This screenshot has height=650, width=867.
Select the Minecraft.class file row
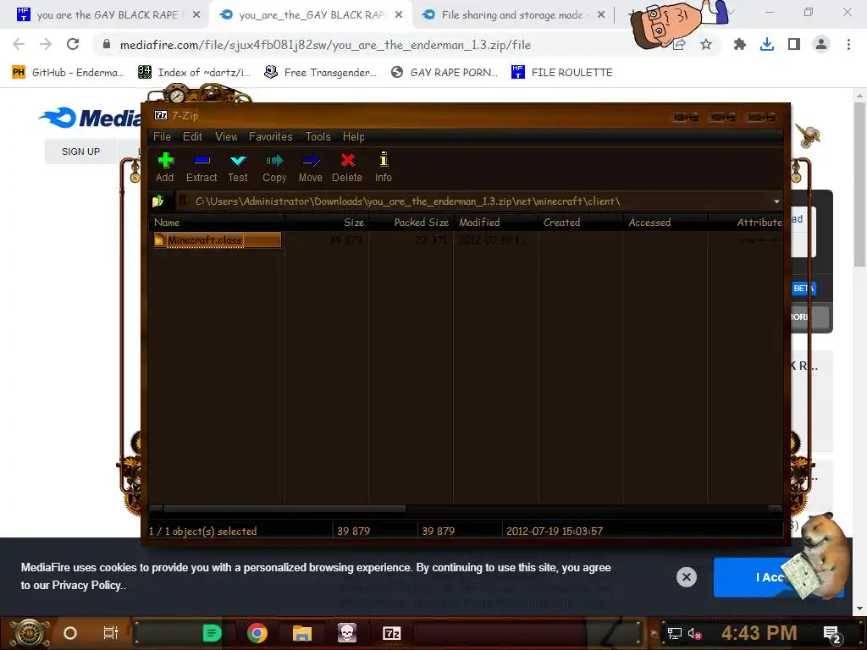tap(218, 240)
